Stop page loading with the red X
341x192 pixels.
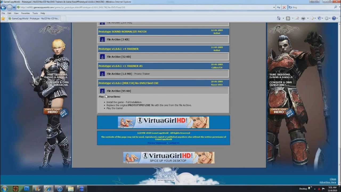pyautogui.click(x=284, y=7)
